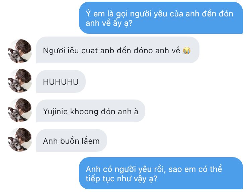251x192 pixels.
Task: Select the blue bubble starting Ý em là
Action: (x=161, y=18)
